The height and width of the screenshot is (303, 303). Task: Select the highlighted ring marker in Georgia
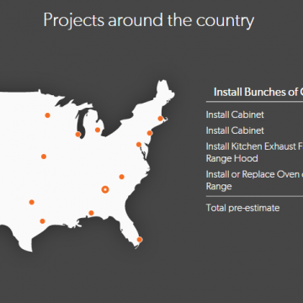point(105,189)
